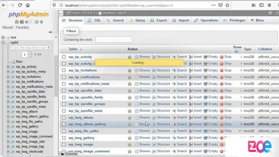Click the collapse navigation link icon
Viewport: 279px width, 157px height.
tap(51, 32)
